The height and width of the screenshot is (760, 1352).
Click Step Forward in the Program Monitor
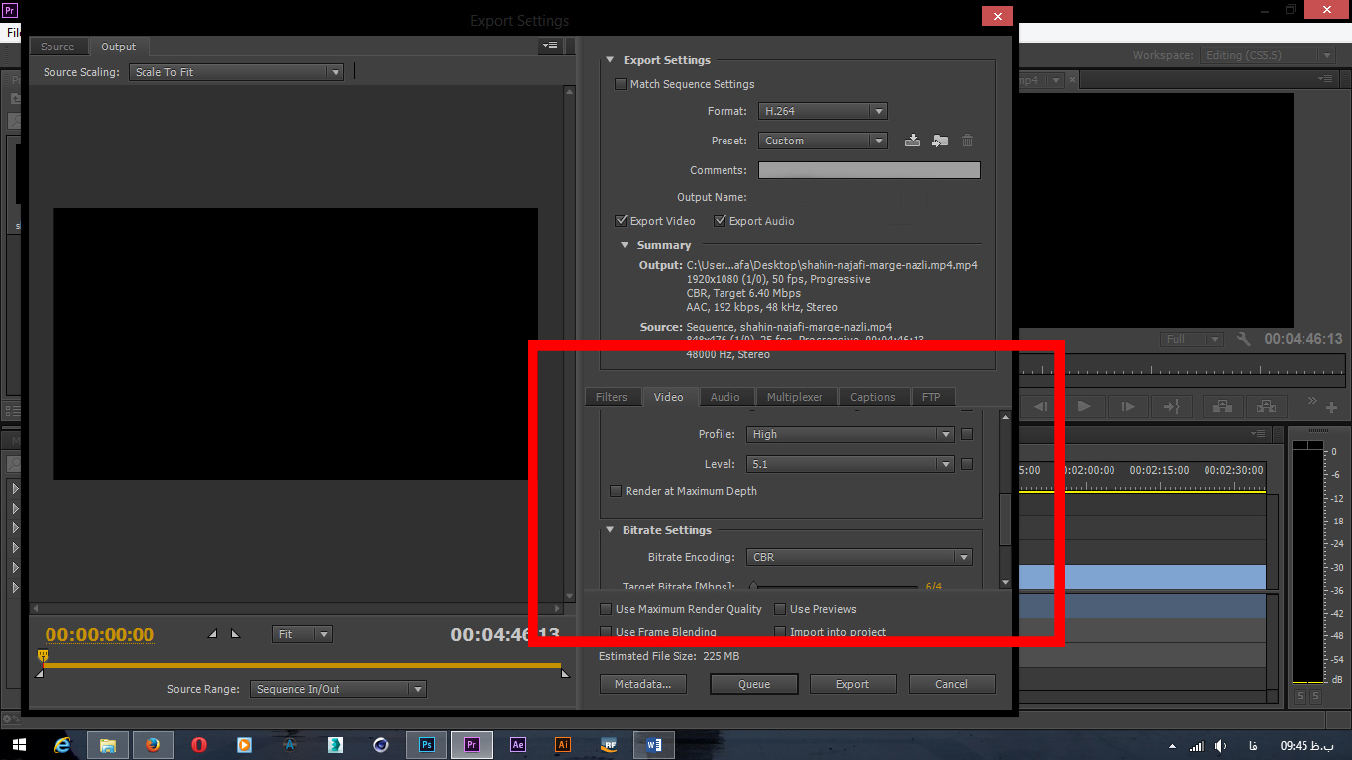tap(1127, 406)
